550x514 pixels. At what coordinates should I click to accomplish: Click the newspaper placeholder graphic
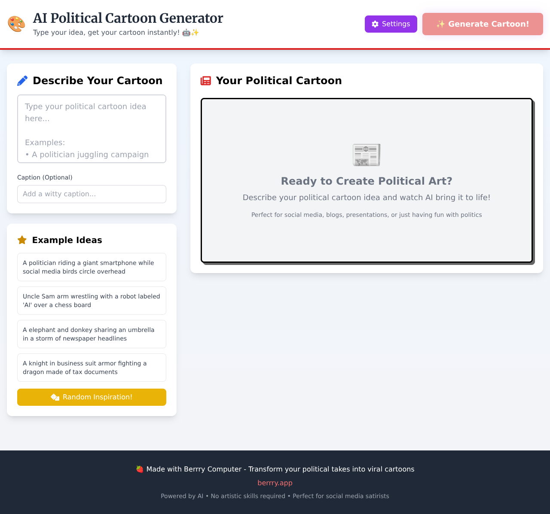point(366,155)
